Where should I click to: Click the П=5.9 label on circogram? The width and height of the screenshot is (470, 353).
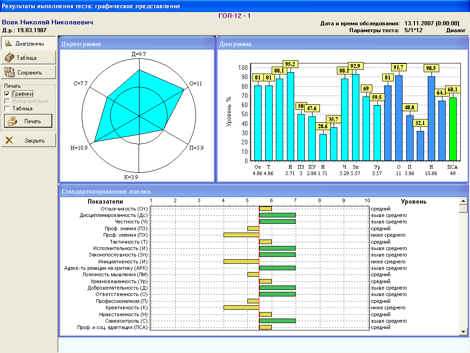(x=196, y=148)
